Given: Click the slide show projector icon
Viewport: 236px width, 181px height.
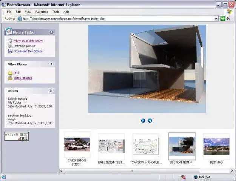Looking at the screenshot, I should pos(10,41).
